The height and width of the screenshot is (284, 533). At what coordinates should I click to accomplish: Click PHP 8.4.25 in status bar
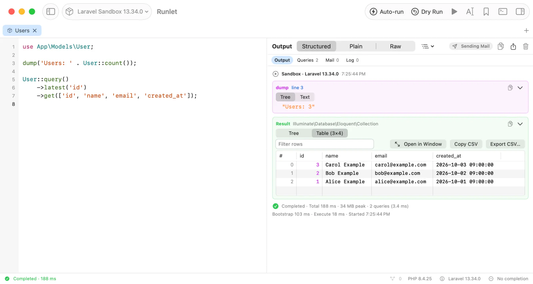point(420,279)
